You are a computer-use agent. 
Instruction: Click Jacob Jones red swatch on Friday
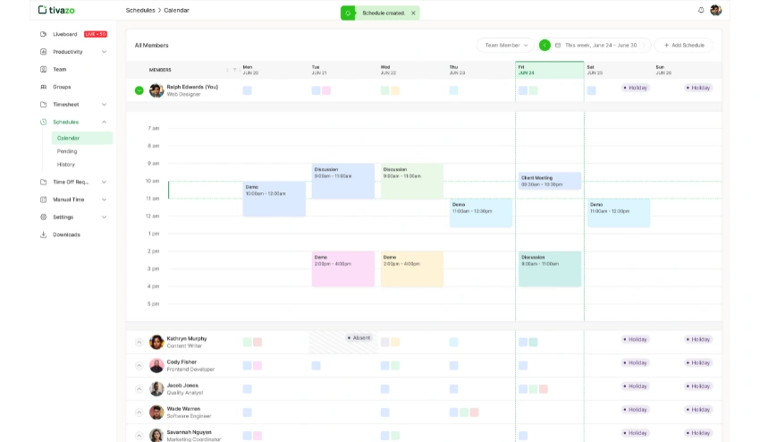point(544,388)
